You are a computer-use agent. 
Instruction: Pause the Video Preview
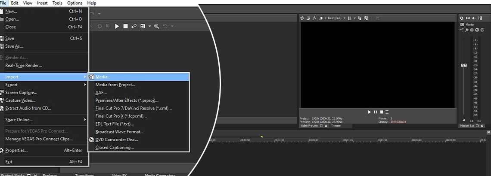point(376,112)
